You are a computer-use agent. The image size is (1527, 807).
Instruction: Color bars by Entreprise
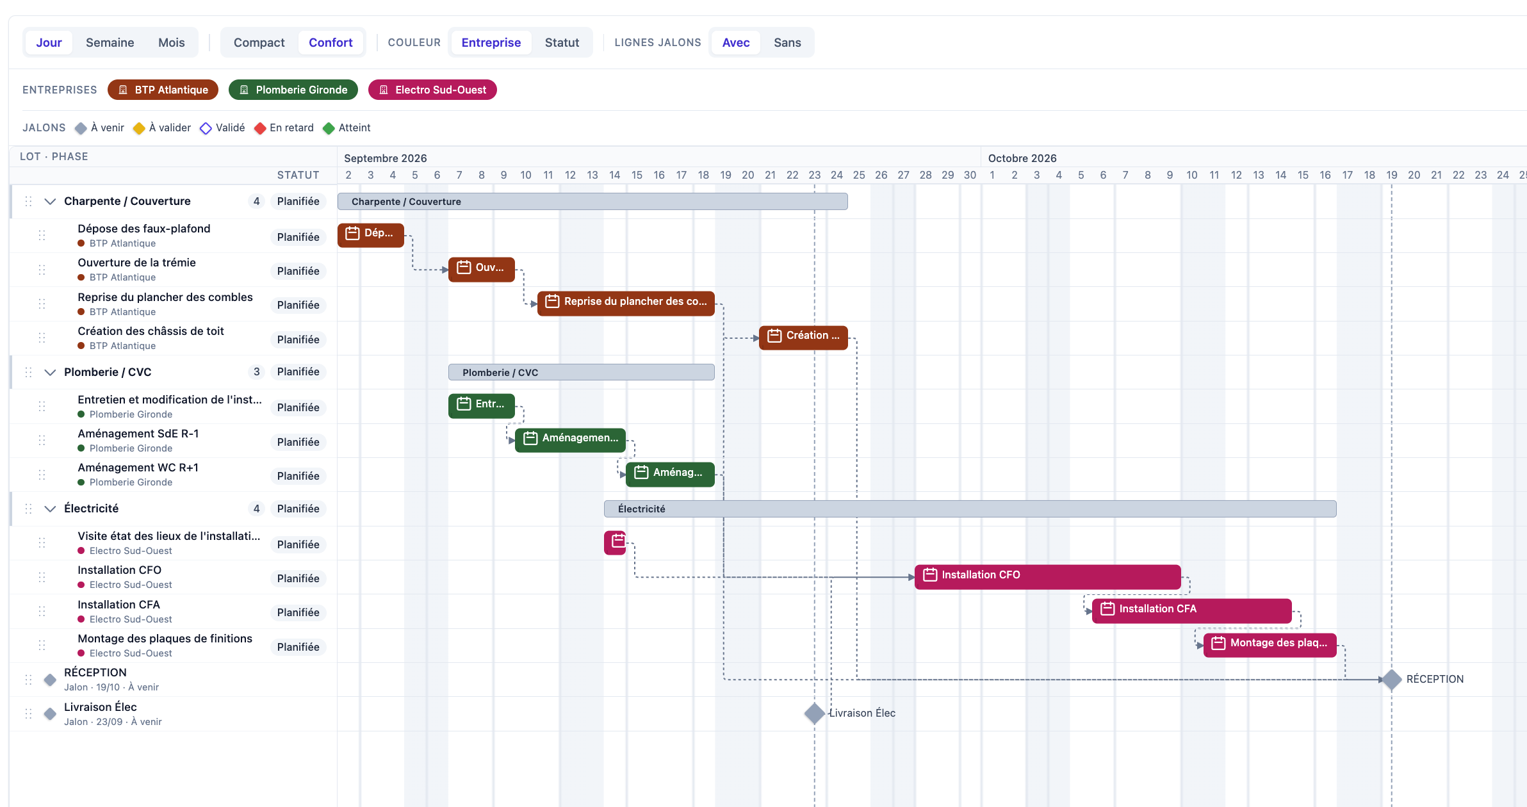(491, 42)
